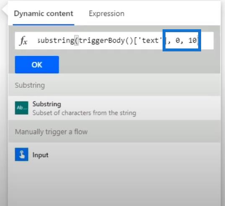Click the square bracket before 'text'
Screen dimensions: 225x206
136,41
